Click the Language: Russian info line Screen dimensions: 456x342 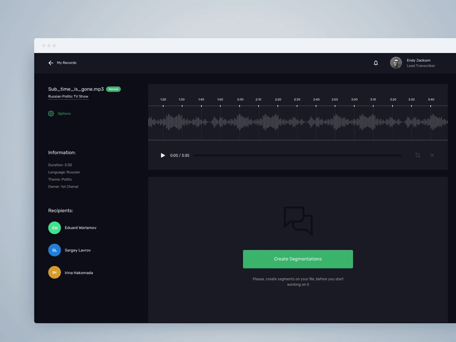point(64,172)
